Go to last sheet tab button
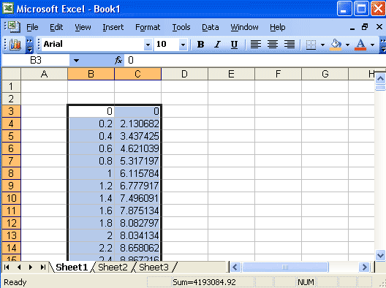Image resolution: width=386 pixels, height=288 pixels. (43, 267)
